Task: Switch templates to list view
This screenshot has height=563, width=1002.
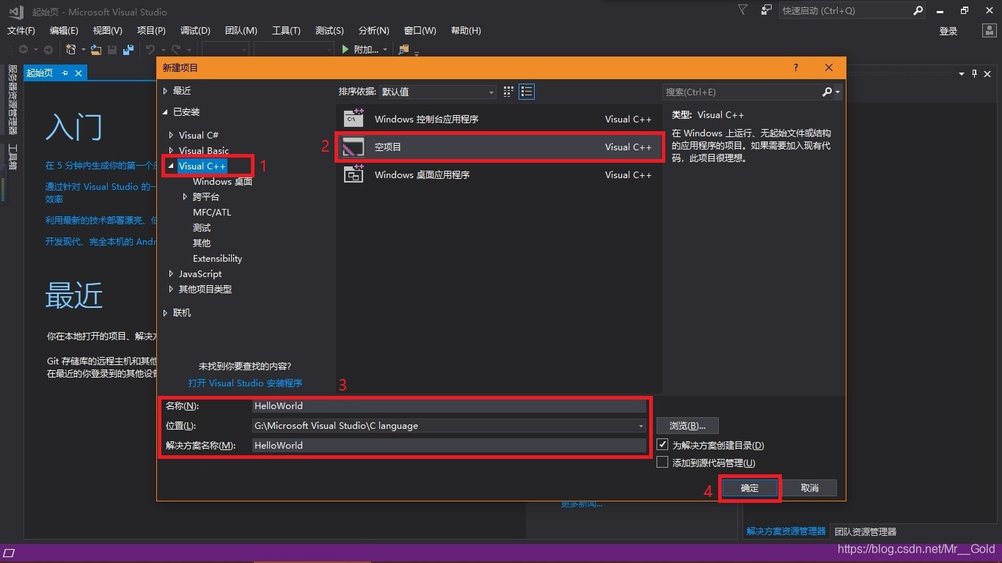Action: pyautogui.click(x=527, y=92)
